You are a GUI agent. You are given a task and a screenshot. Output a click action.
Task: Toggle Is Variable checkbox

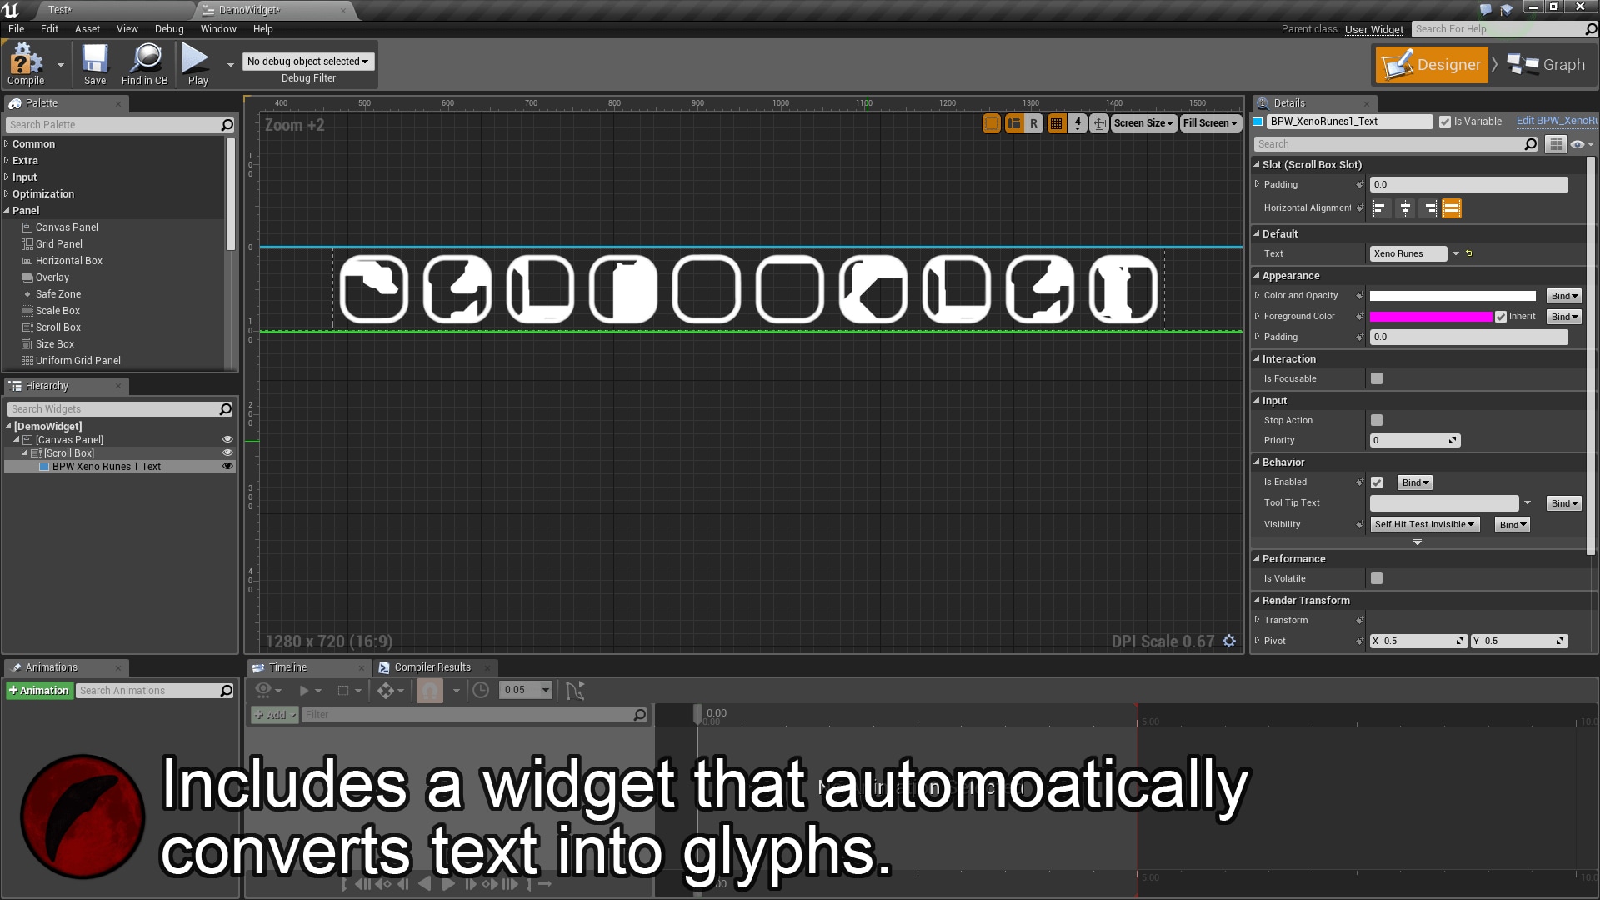tap(1445, 122)
